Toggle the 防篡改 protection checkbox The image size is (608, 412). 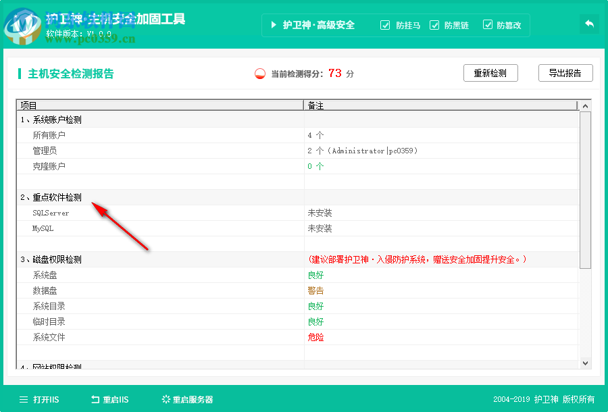tap(488, 25)
